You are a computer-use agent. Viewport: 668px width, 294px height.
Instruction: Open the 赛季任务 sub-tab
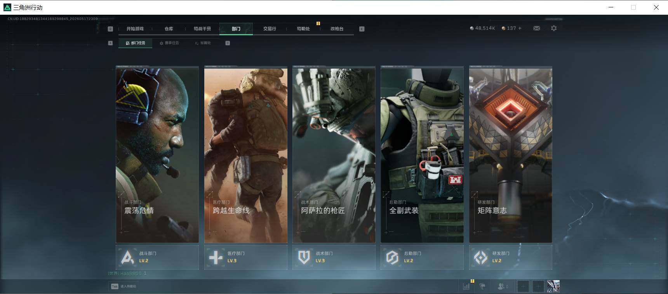click(169, 43)
